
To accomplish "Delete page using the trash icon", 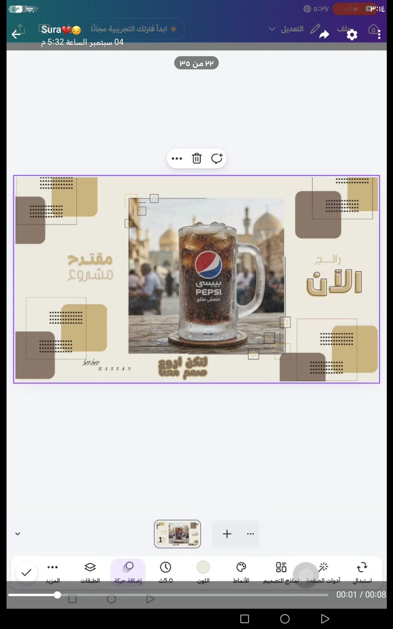I will pyautogui.click(x=196, y=158).
